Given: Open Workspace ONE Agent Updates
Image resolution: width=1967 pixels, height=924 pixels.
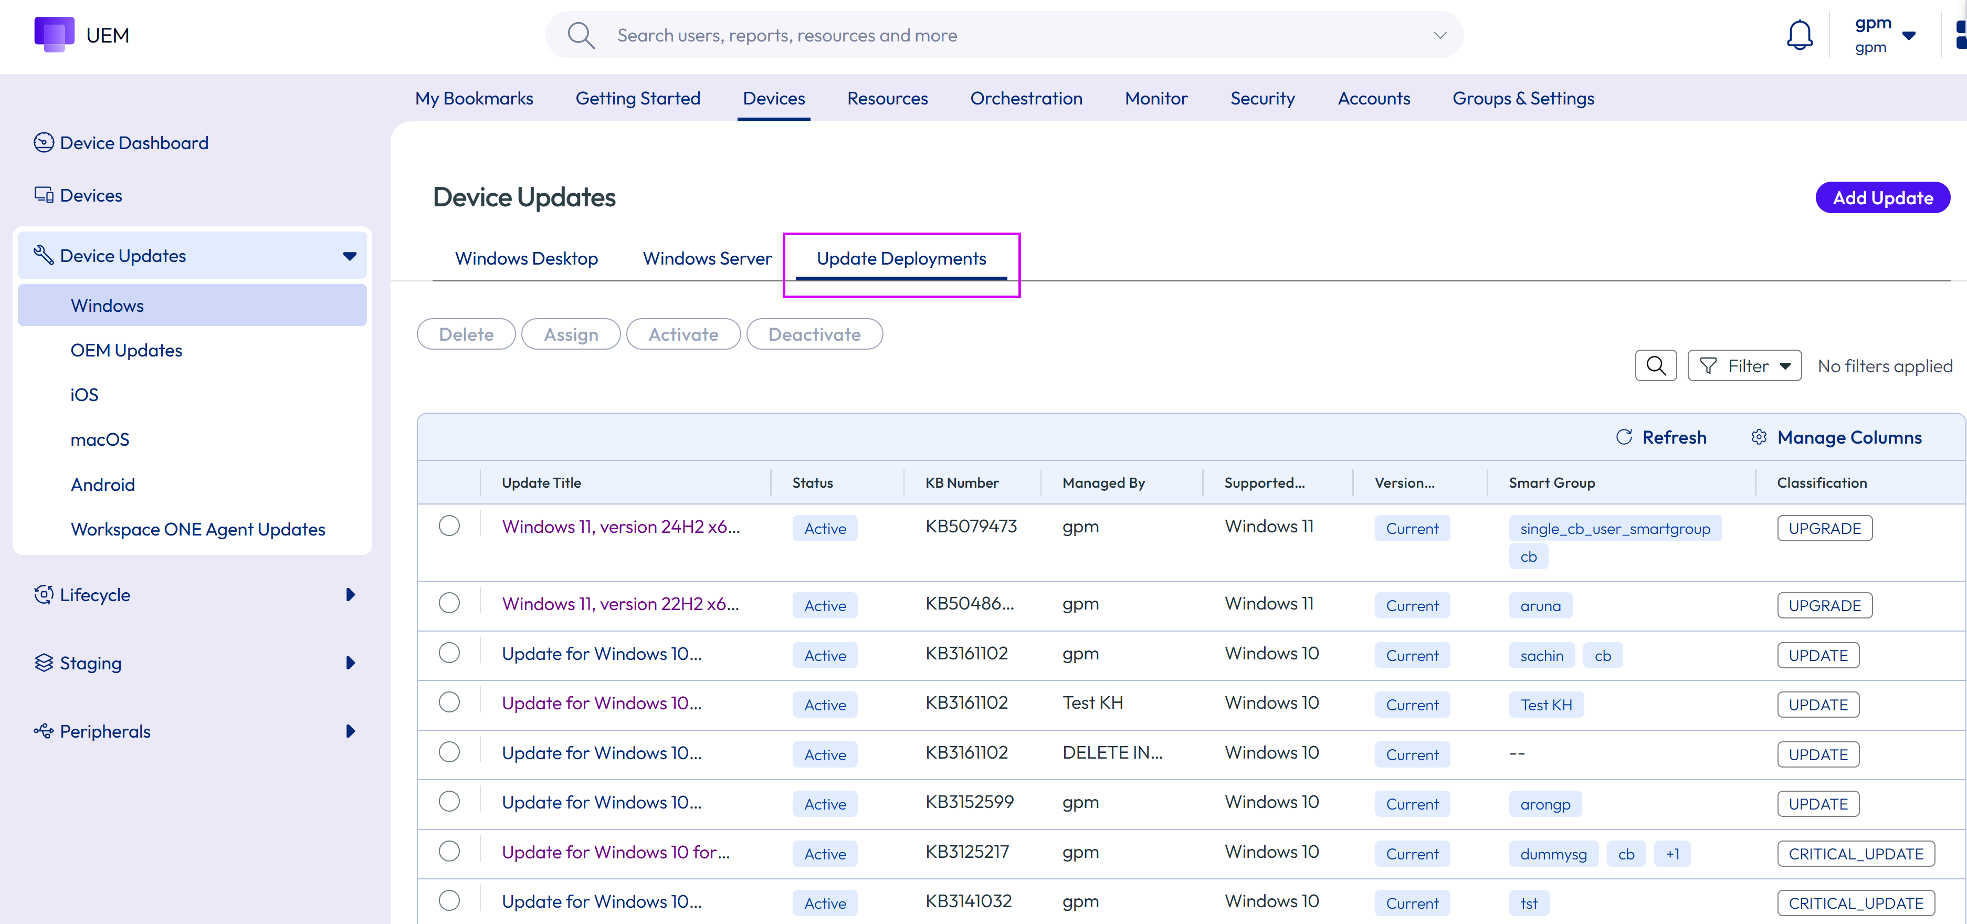Looking at the screenshot, I should click(198, 529).
